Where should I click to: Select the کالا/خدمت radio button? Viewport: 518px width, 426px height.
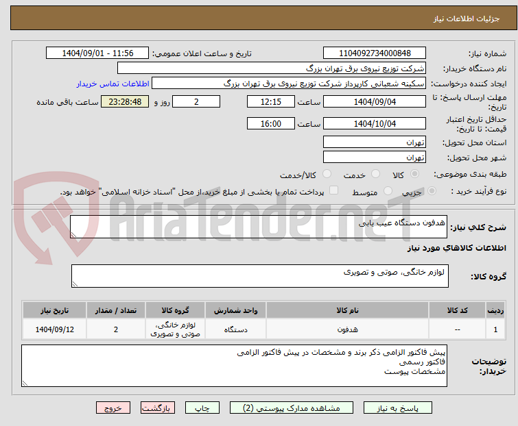pos(327,174)
